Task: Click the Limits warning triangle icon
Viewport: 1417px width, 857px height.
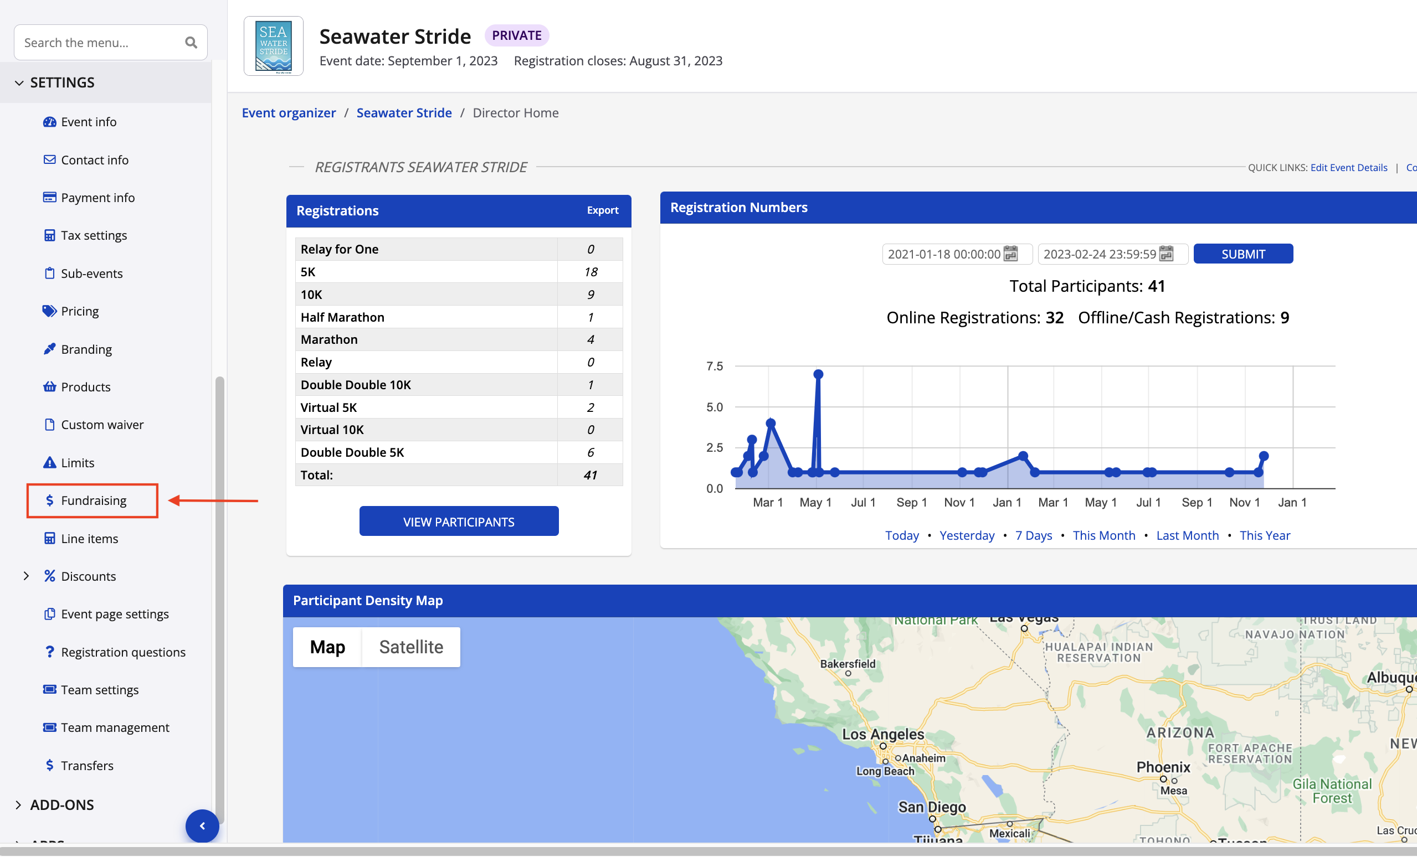Action: [49, 463]
